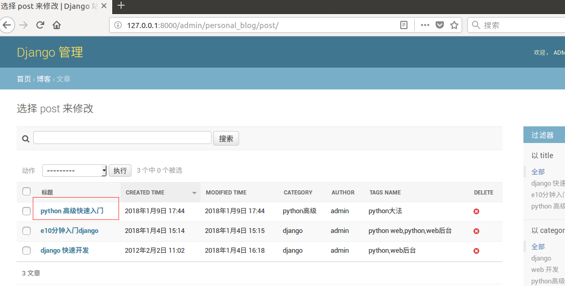Click delete icon for django 快速开发 row
This screenshot has width=565, height=286.
[476, 251]
